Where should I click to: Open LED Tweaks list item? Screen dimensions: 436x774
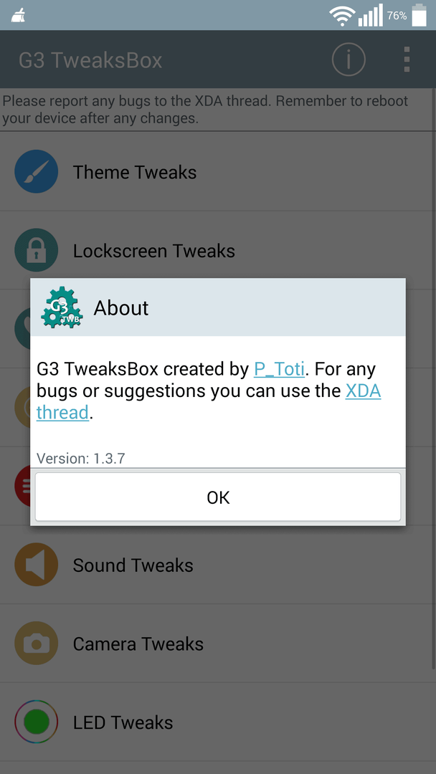click(x=218, y=722)
